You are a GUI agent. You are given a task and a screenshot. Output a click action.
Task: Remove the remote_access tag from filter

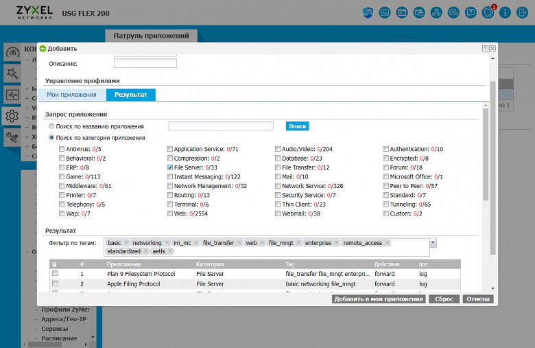click(x=388, y=242)
